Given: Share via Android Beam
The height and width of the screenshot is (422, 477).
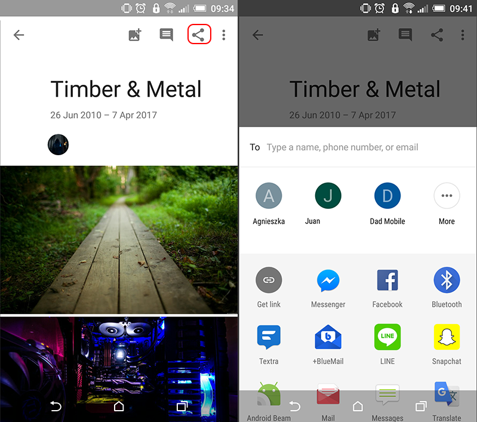Looking at the screenshot, I should coord(269,402).
